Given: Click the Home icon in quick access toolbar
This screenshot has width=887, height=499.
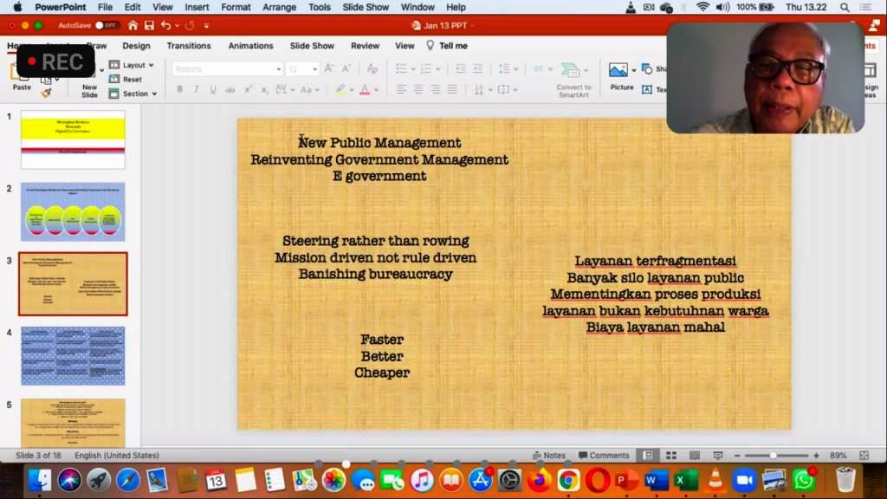Looking at the screenshot, I should [x=133, y=26].
